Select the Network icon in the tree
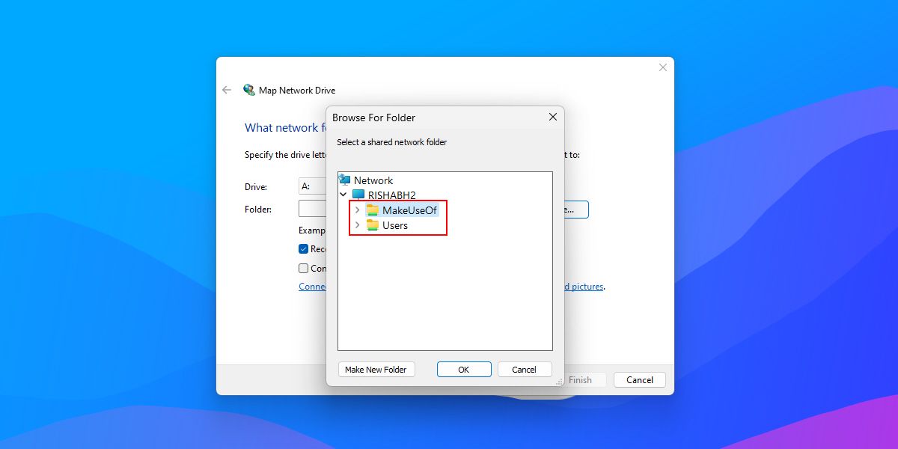 [x=370, y=180]
